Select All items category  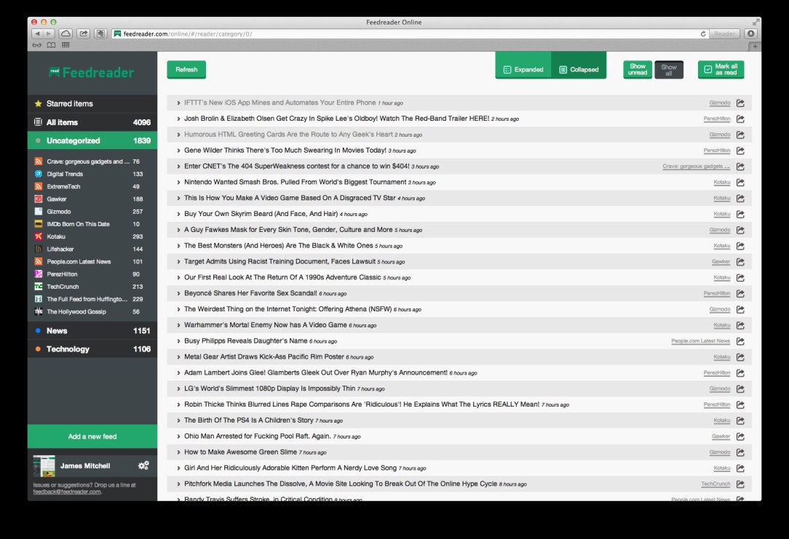(92, 122)
